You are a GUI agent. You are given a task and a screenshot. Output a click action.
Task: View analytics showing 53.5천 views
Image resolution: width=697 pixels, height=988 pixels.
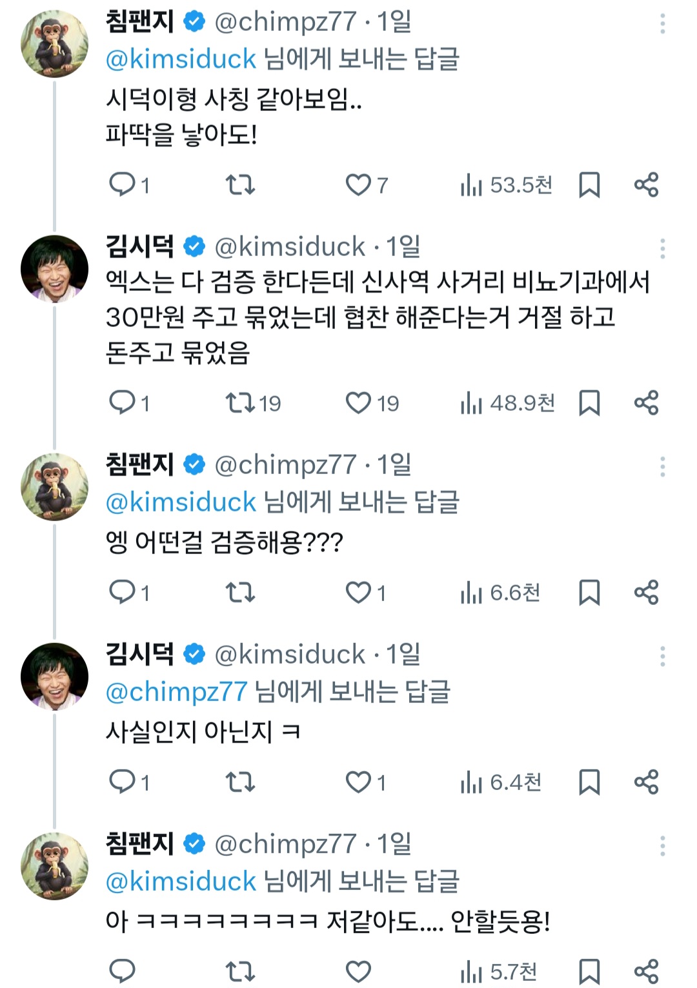(x=507, y=185)
